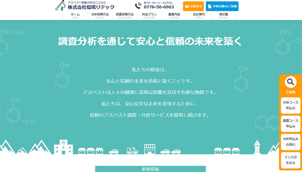The height and width of the screenshot is (172, 302).
Task: Click the phone number 0776-50-6963
Action: click(159, 7)
